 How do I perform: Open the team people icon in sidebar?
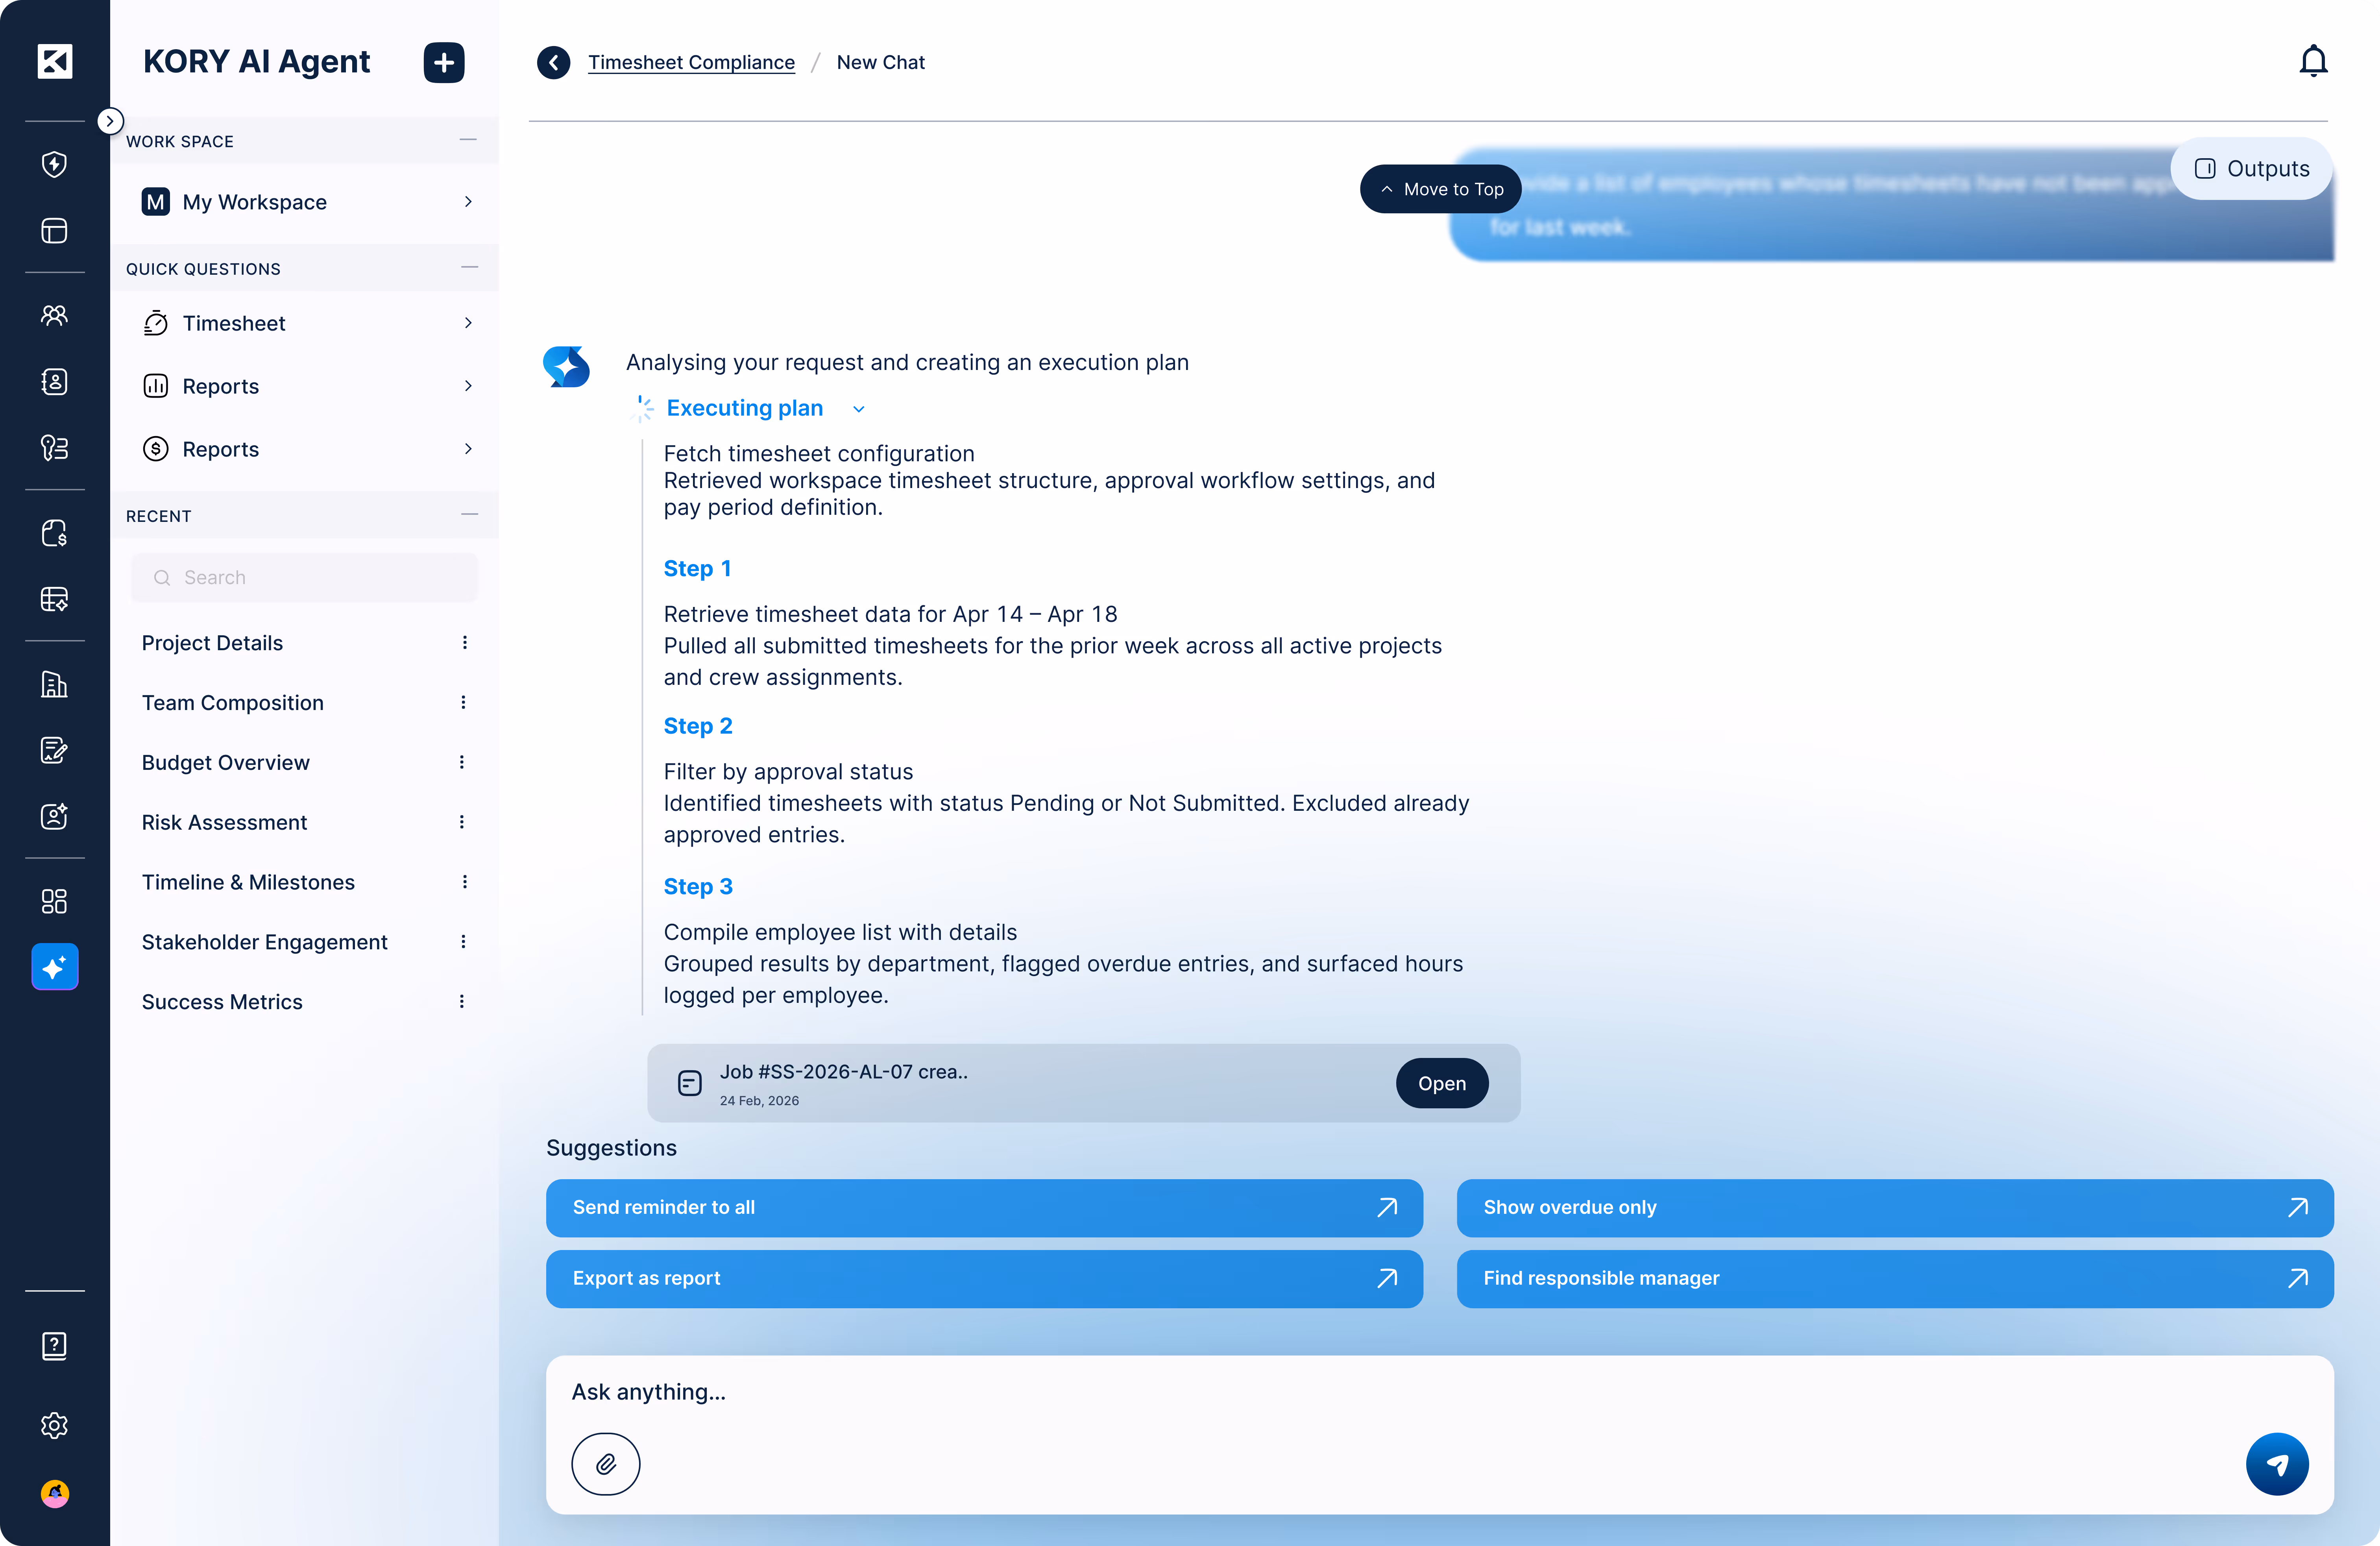tap(54, 315)
